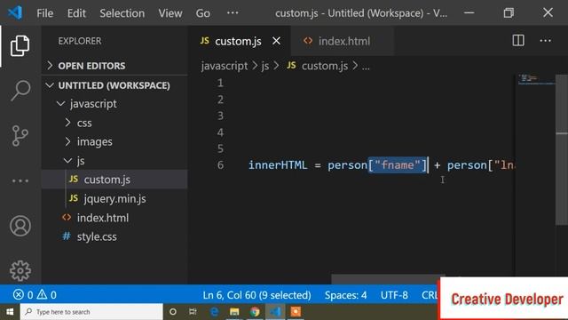Select custom.js in the file tree
Image resolution: width=568 pixels, height=320 pixels.
[114, 180]
